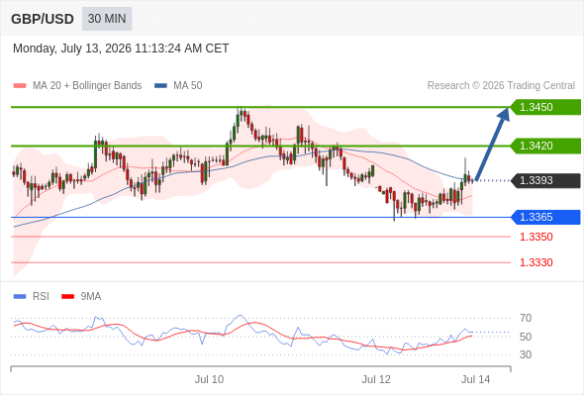
Task: Click the 'RSI' legend label
Action: coord(41,297)
